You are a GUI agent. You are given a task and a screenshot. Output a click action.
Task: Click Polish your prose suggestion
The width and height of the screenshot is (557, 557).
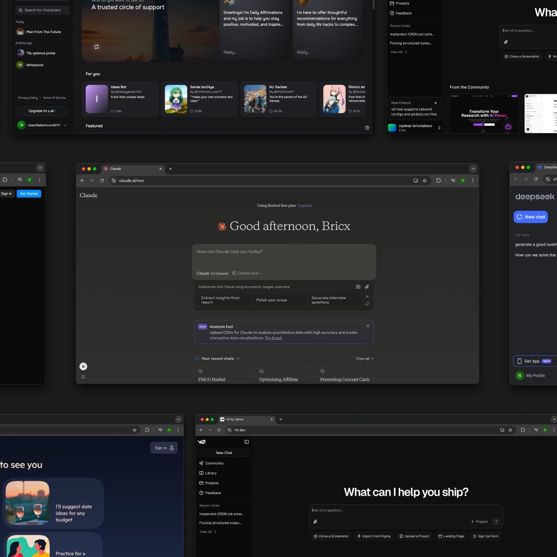(280, 300)
